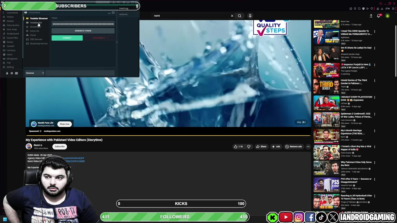Click the Generate Token button

click(x=83, y=31)
